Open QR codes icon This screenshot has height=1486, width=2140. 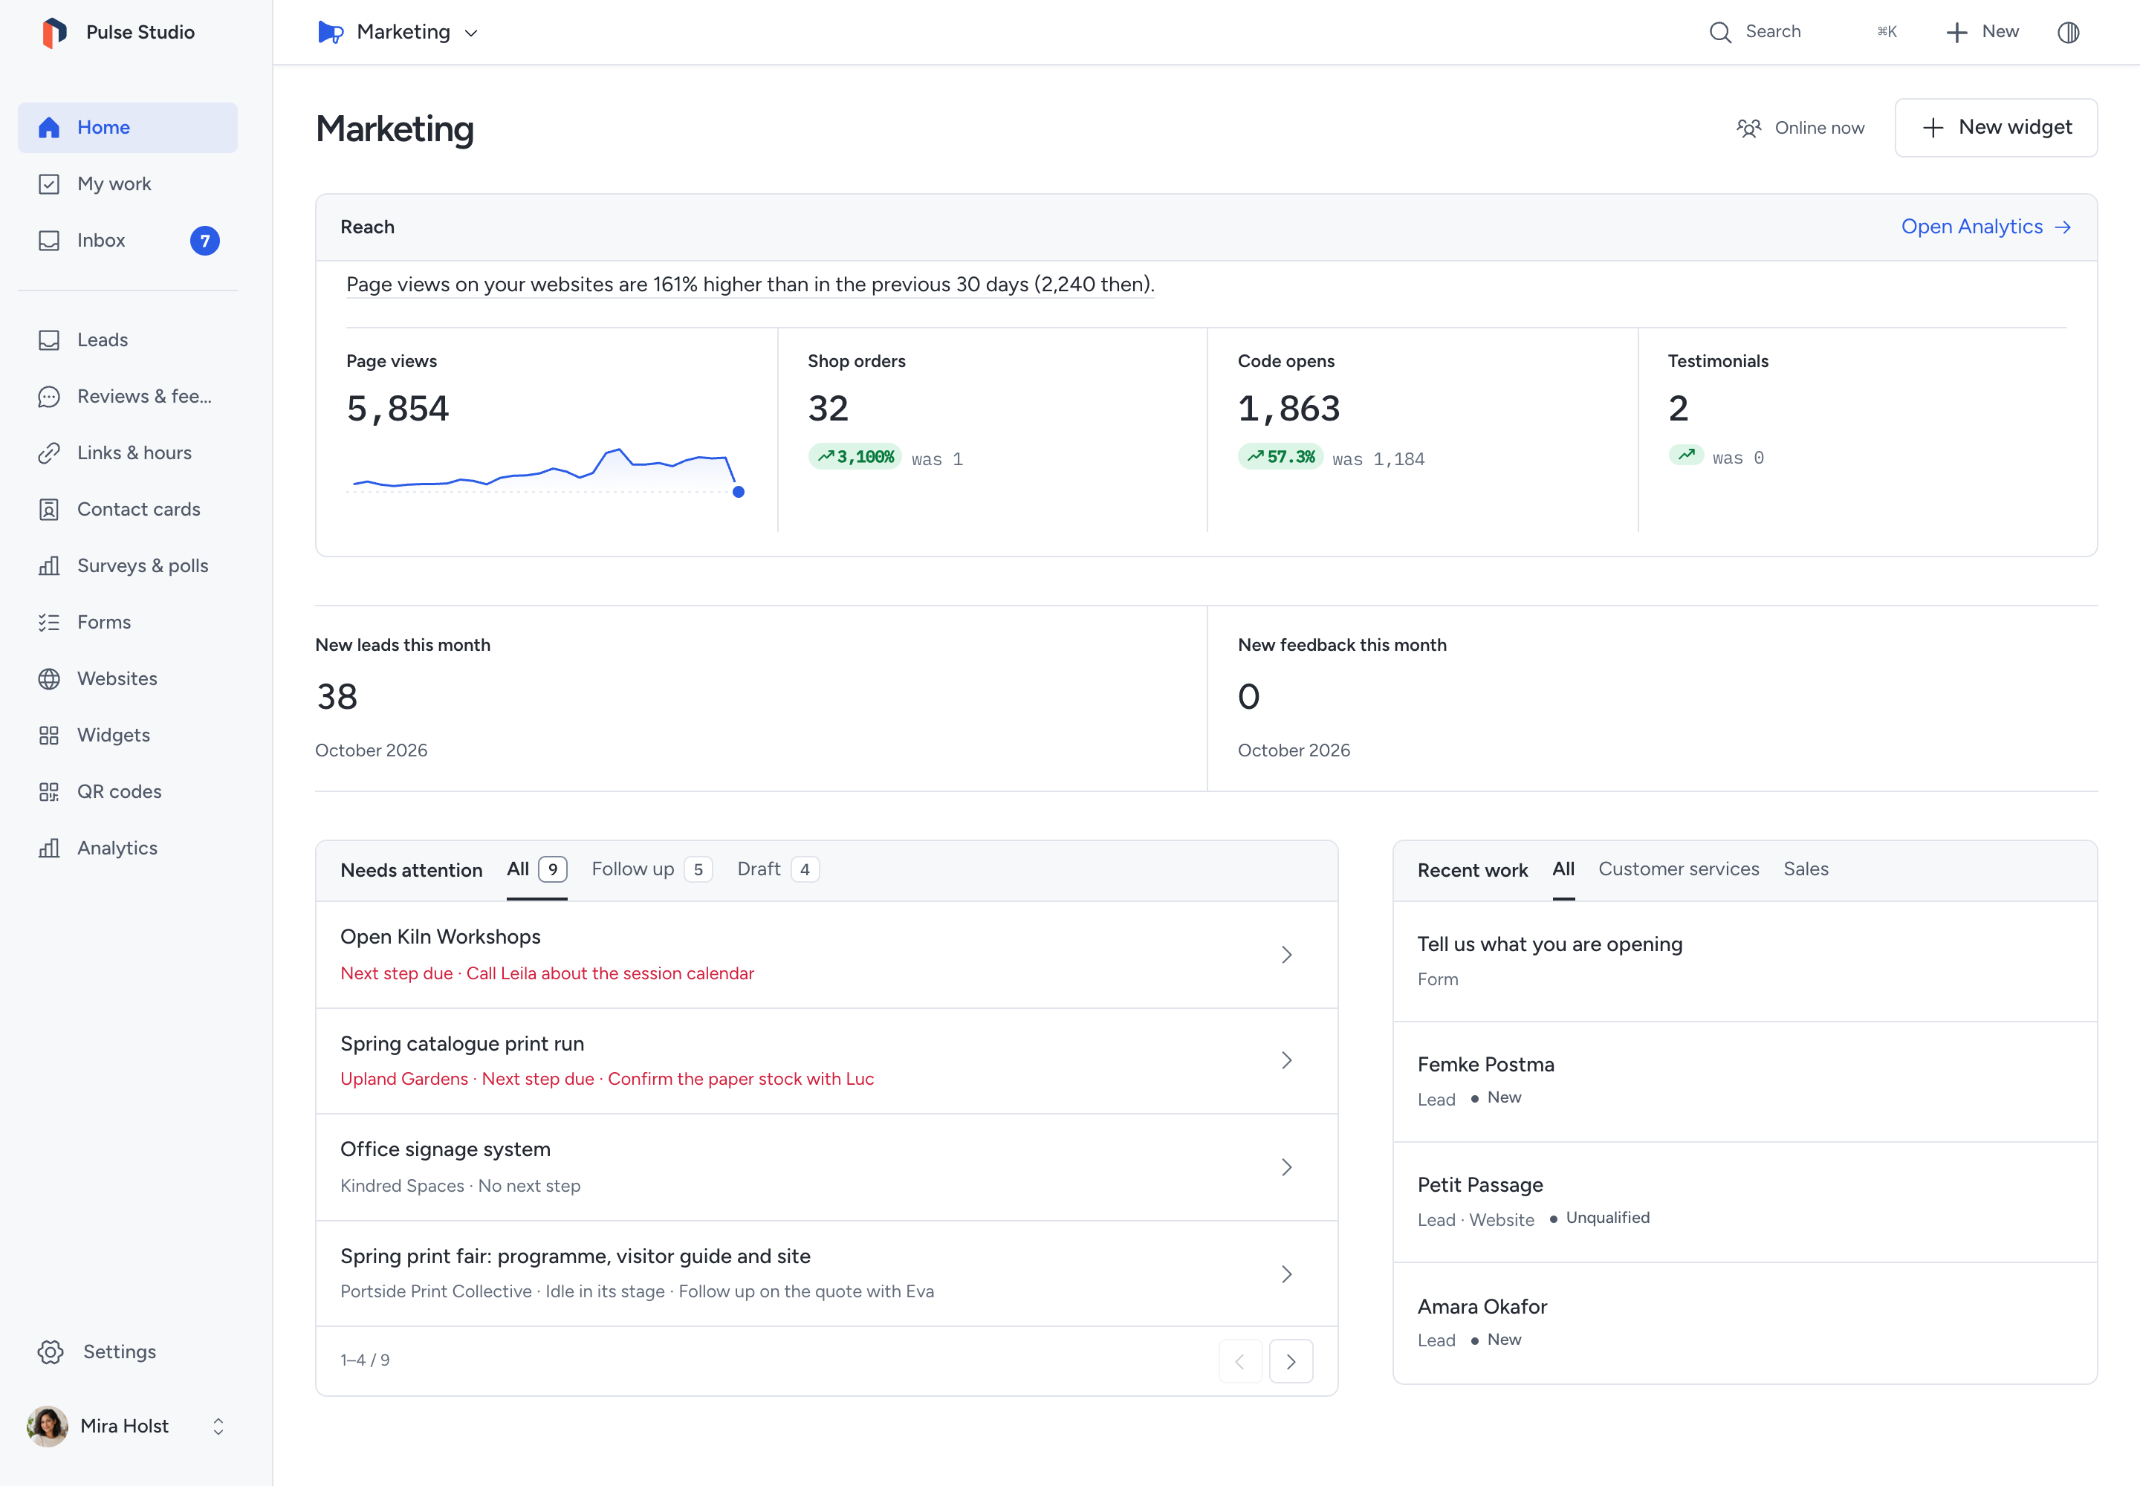click(49, 792)
